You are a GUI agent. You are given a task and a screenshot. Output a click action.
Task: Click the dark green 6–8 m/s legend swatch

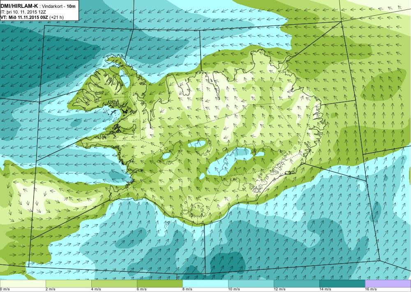point(160,284)
